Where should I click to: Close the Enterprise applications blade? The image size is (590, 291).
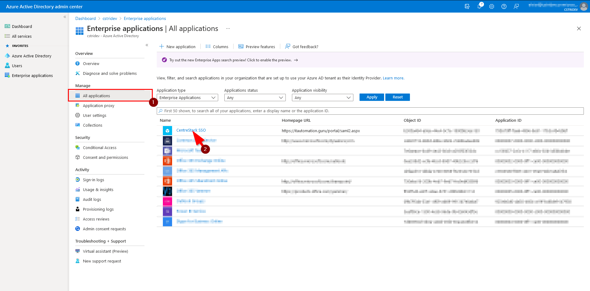(579, 29)
